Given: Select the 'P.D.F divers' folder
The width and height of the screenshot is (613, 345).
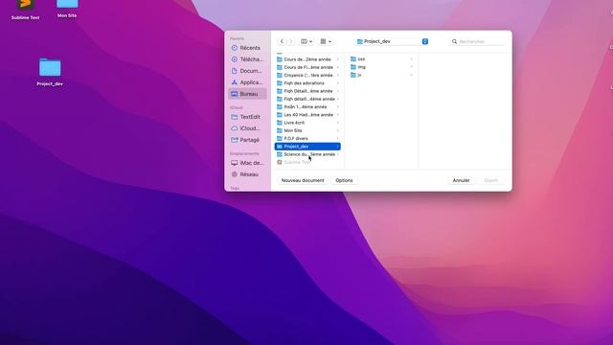Looking at the screenshot, I should (x=307, y=138).
